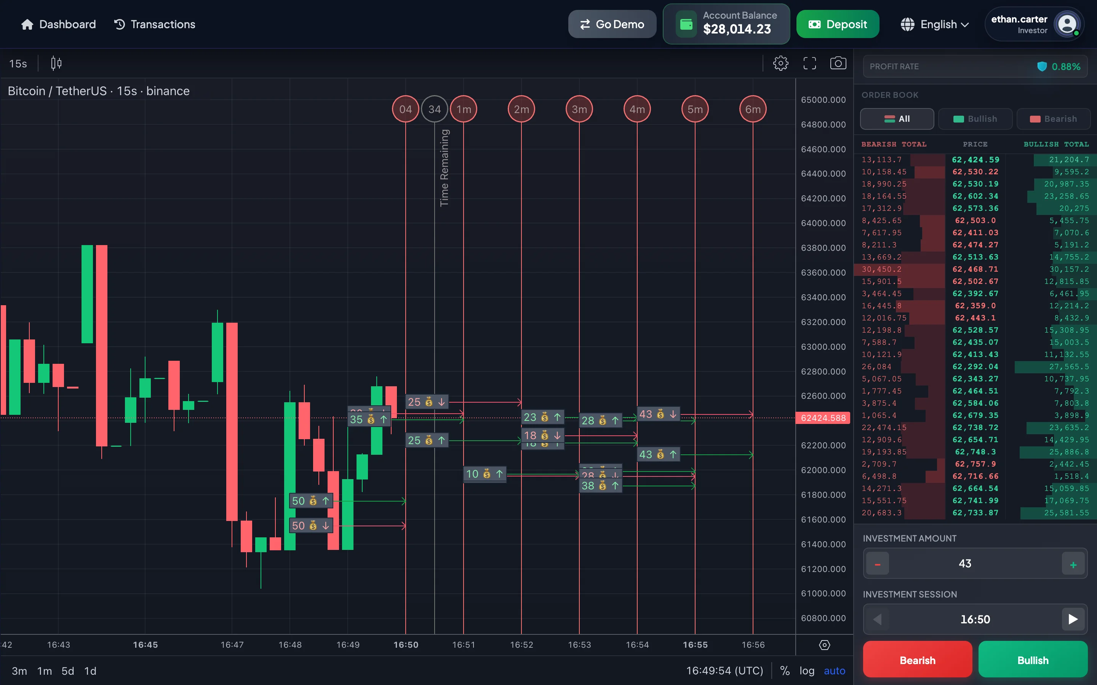
Task: Toggle percent scale mode
Action: pyautogui.click(x=785, y=671)
